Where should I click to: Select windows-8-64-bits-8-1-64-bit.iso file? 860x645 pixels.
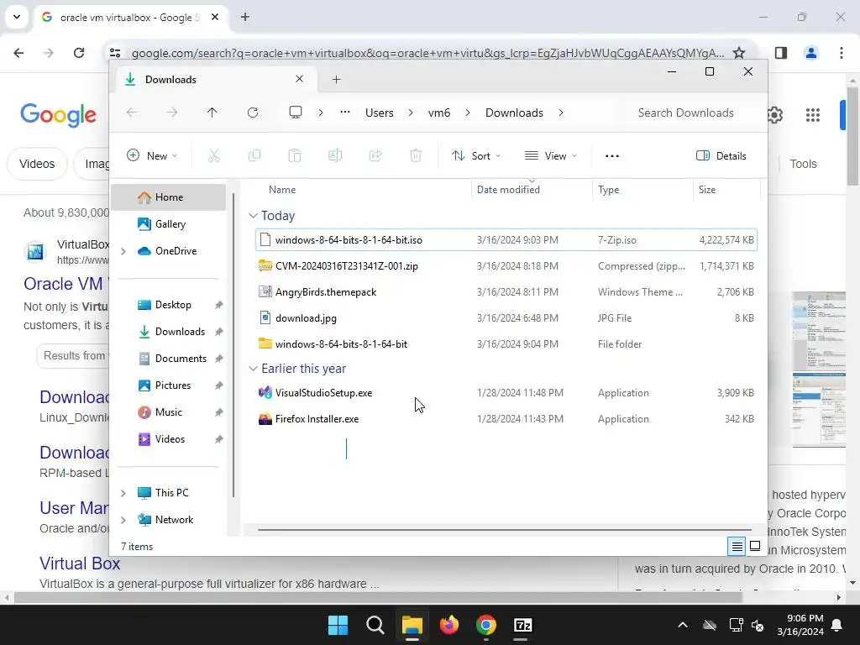point(506,239)
